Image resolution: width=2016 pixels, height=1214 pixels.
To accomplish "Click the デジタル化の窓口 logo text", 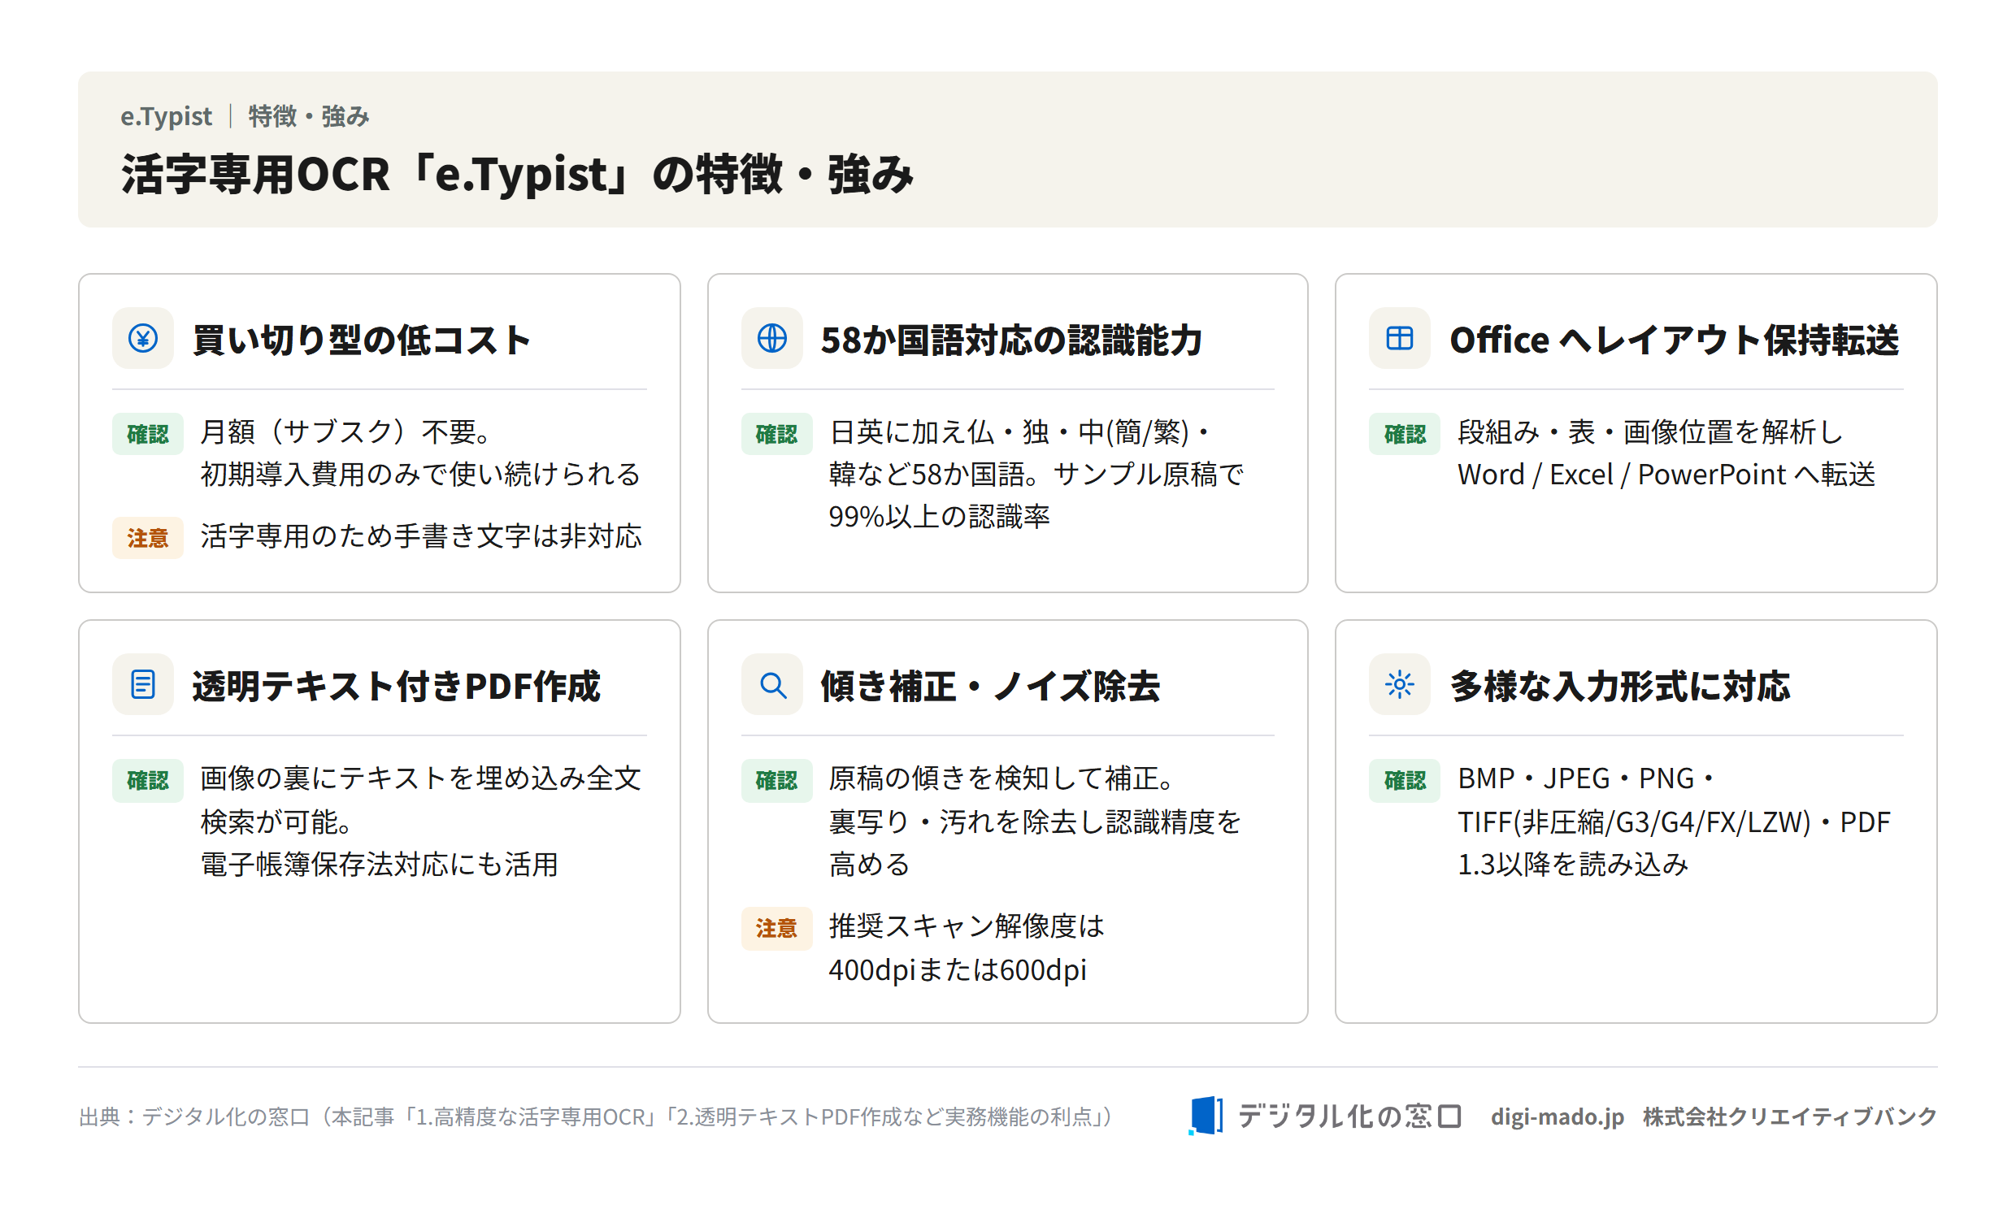I will (x=1350, y=1116).
